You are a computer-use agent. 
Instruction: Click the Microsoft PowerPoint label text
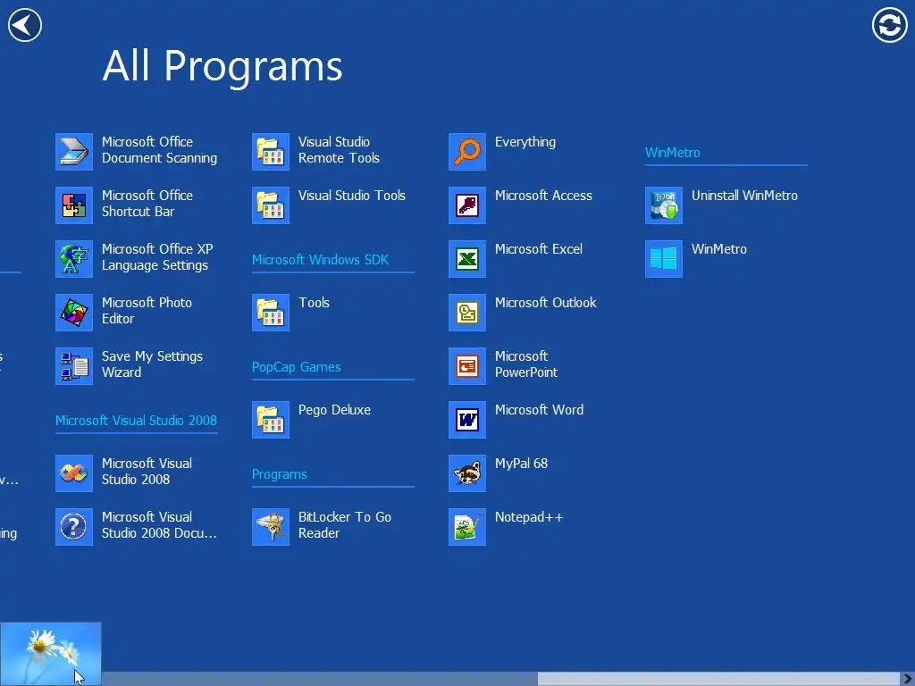[x=525, y=364]
